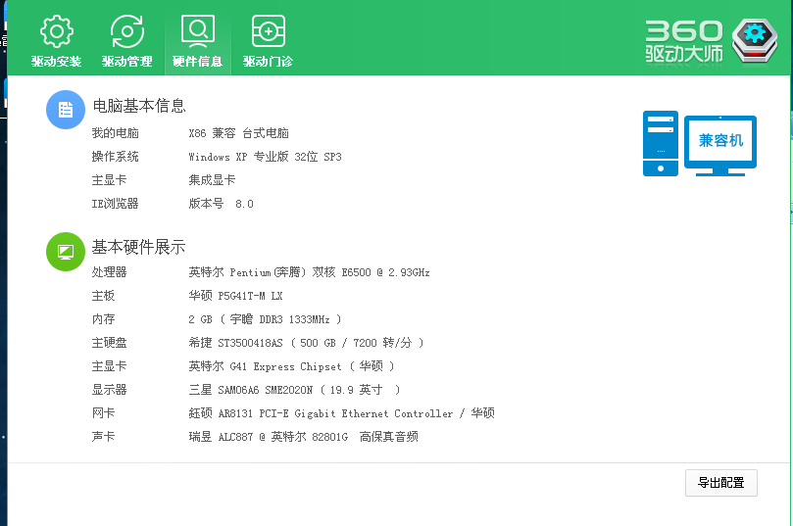Click the 操作系统 Windows XP entry
Screen dimensions: 793x526
pyautogui.click(x=265, y=157)
